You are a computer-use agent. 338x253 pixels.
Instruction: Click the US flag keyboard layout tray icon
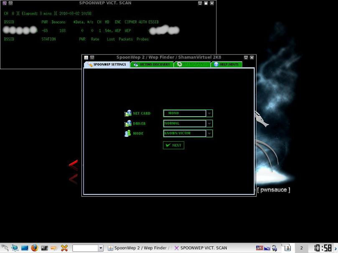coord(259,248)
